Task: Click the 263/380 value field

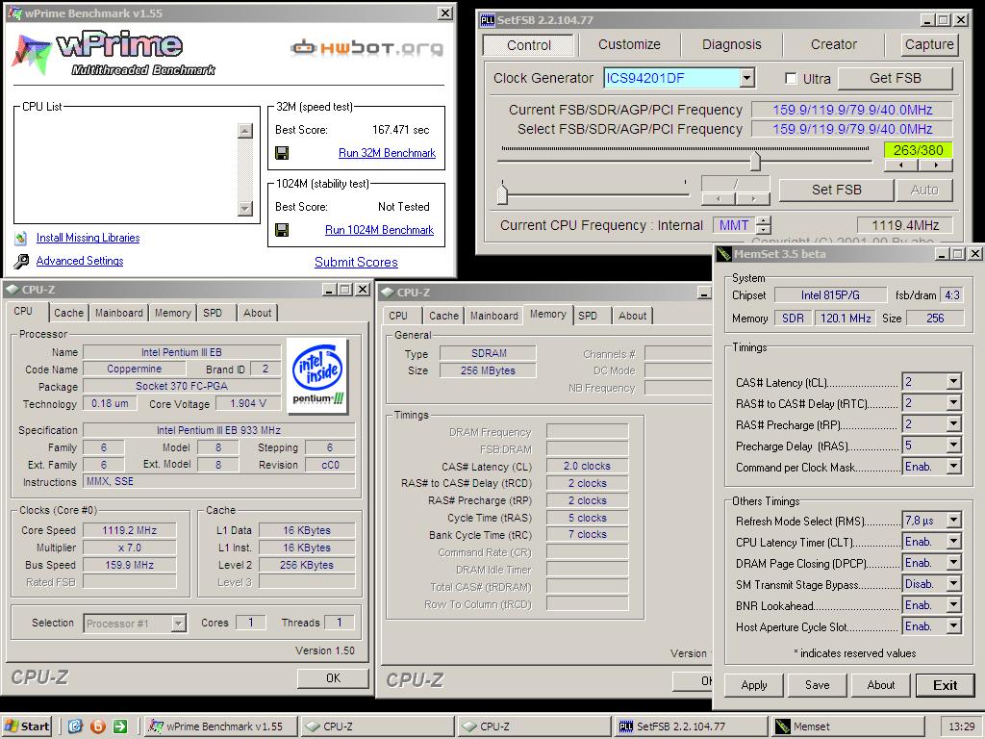Action: click(x=918, y=150)
